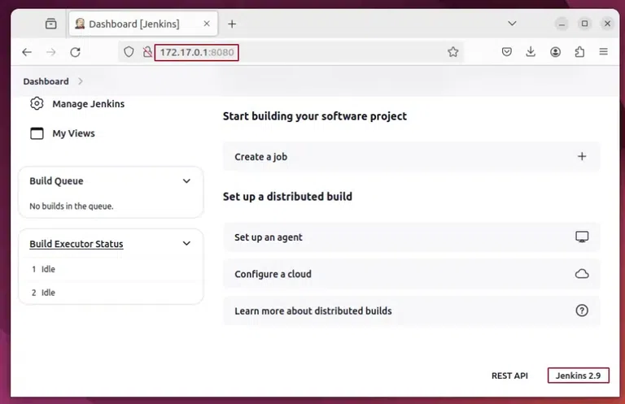
Task: Click the Jenkins 2.9 version button
Action: click(x=578, y=376)
